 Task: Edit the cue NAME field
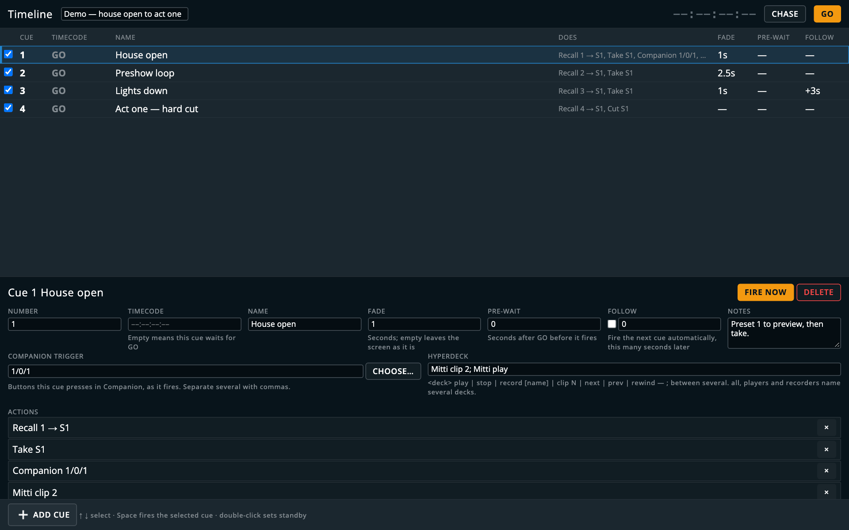[x=305, y=324]
